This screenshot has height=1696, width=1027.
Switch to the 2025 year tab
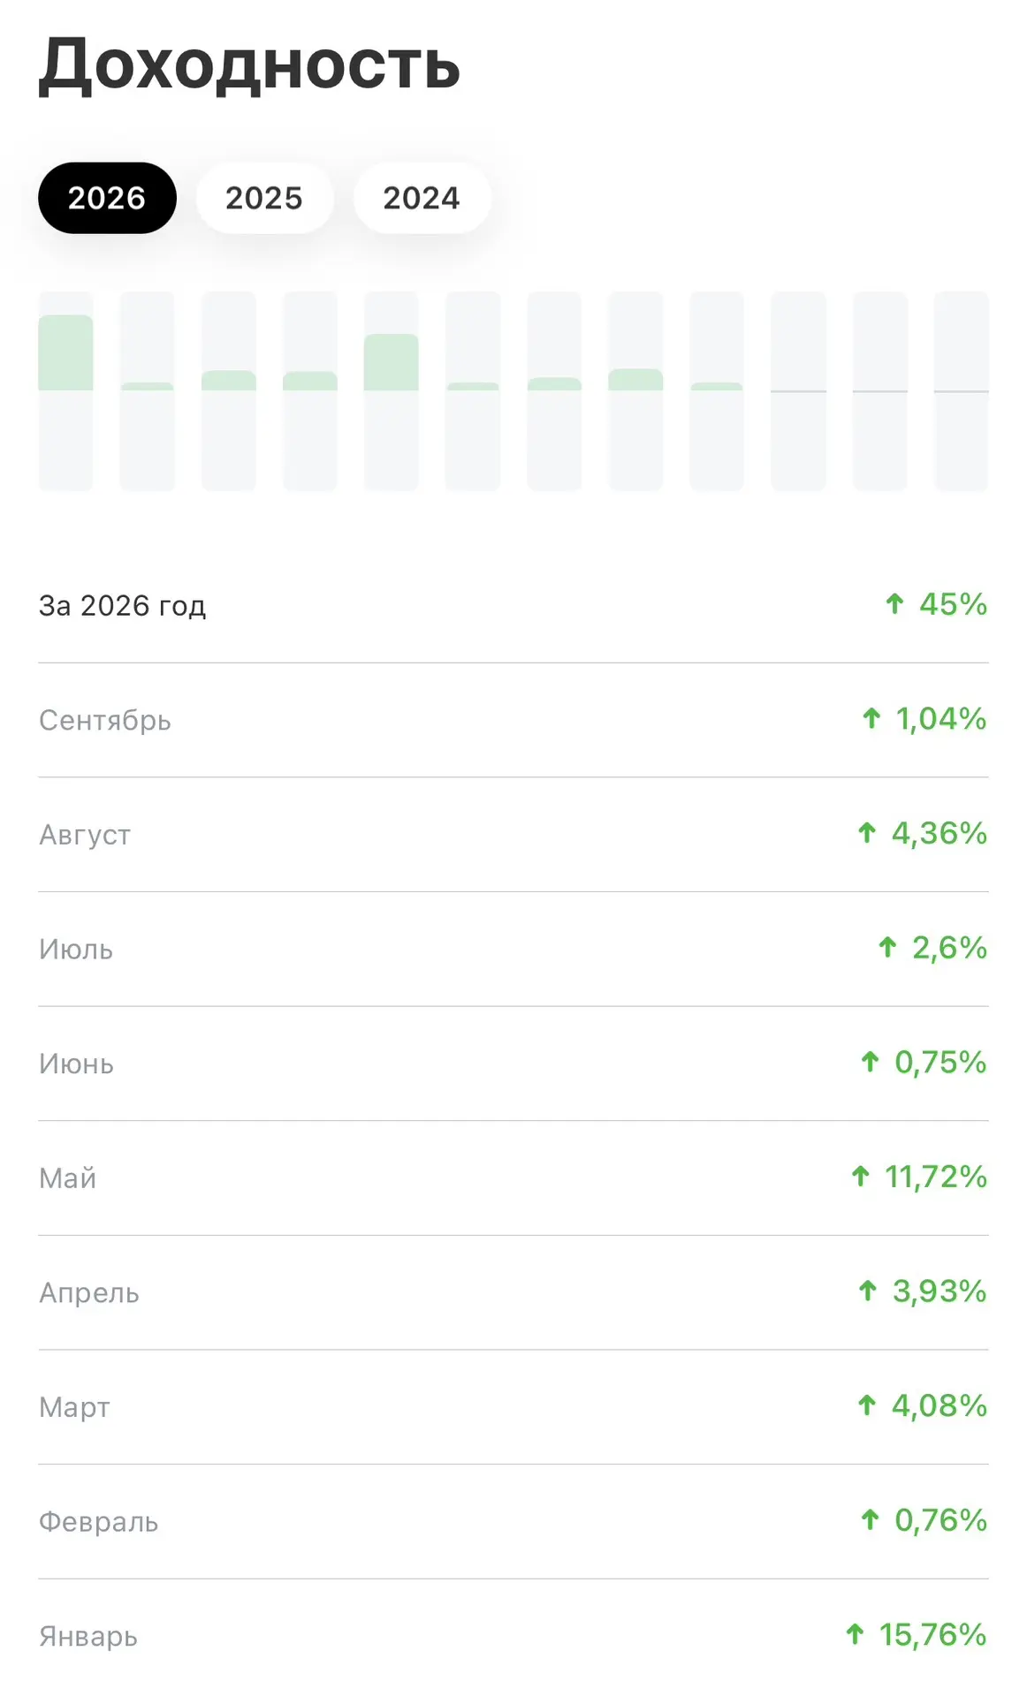point(264,198)
